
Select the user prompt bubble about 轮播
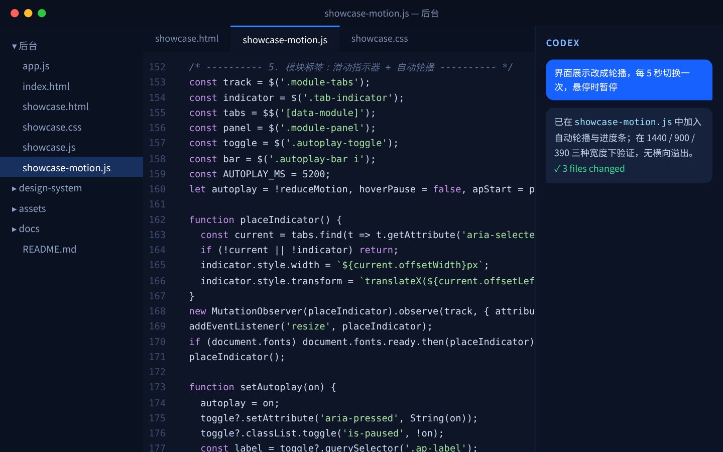[x=629, y=80]
